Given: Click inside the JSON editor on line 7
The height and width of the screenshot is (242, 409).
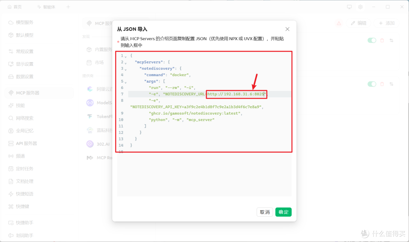Looking at the screenshot, I should (x=209, y=94).
